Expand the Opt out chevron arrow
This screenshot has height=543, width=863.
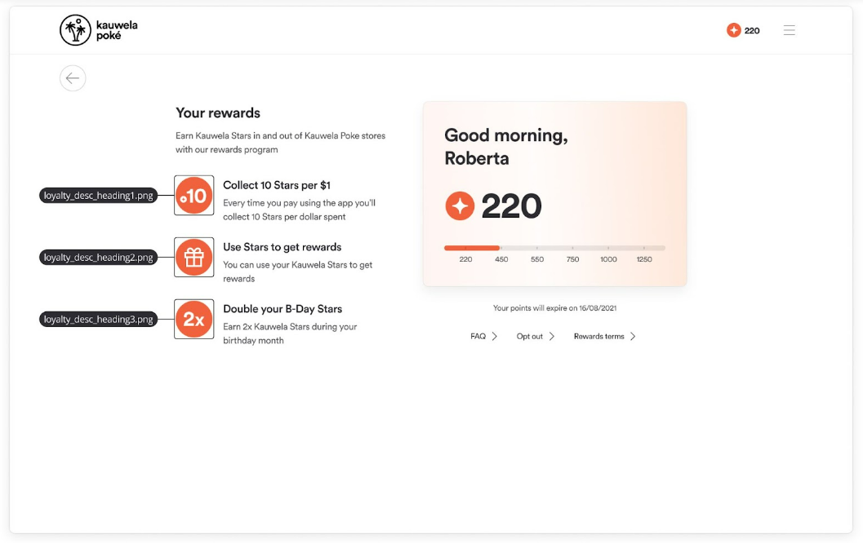[x=551, y=337]
